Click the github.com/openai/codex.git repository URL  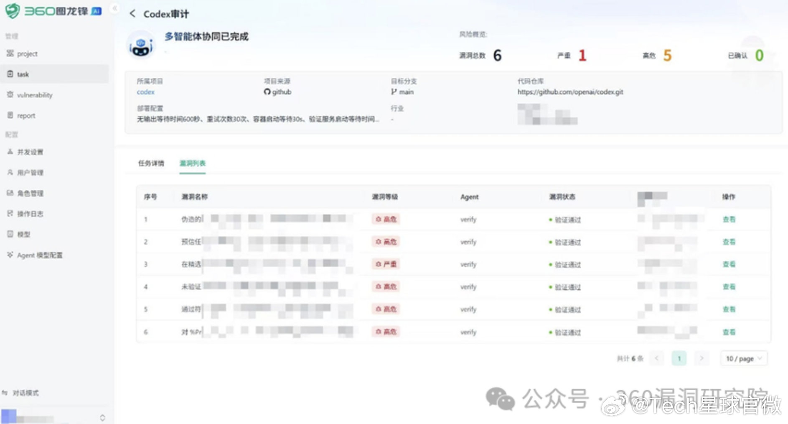tap(570, 92)
